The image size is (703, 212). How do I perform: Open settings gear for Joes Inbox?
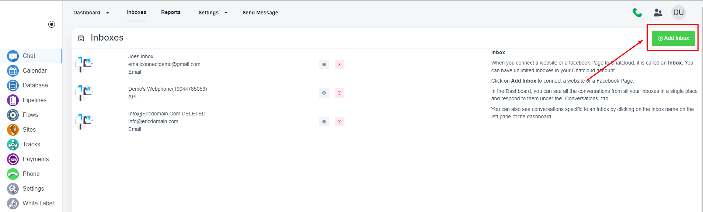(x=324, y=65)
